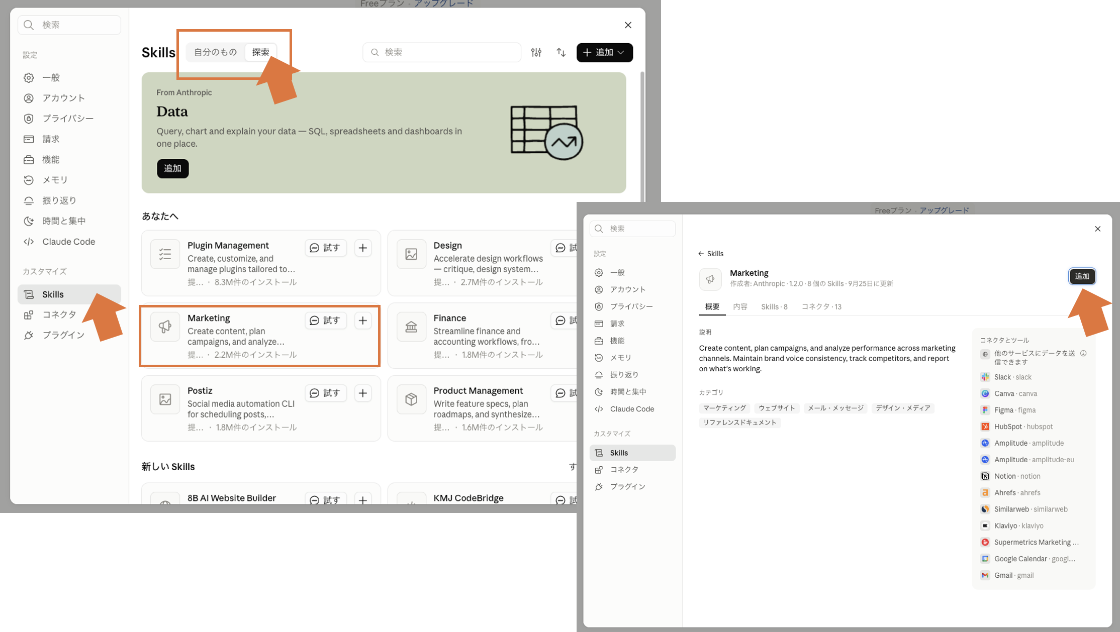The width and height of the screenshot is (1120, 632).
Task: Click 追加 button on Marketing detail page
Action: pyautogui.click(x=1082, y=276)
